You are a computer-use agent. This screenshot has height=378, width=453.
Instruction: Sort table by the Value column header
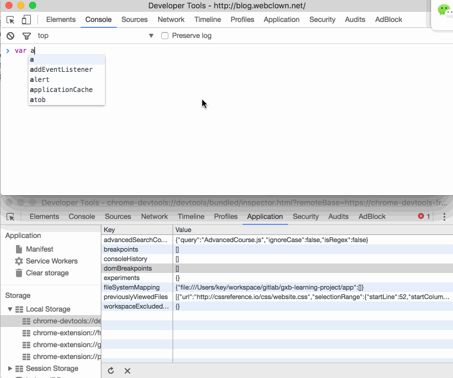pos(313,230)
